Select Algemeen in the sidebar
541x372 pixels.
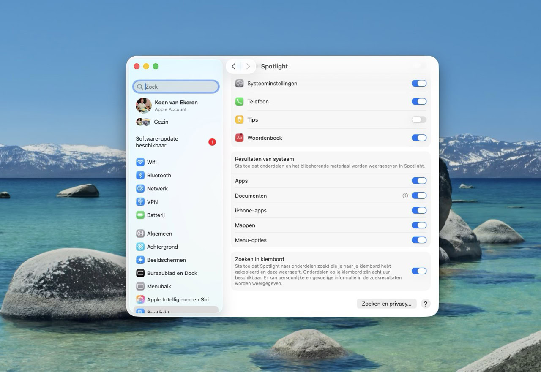(x=159, y=234)
